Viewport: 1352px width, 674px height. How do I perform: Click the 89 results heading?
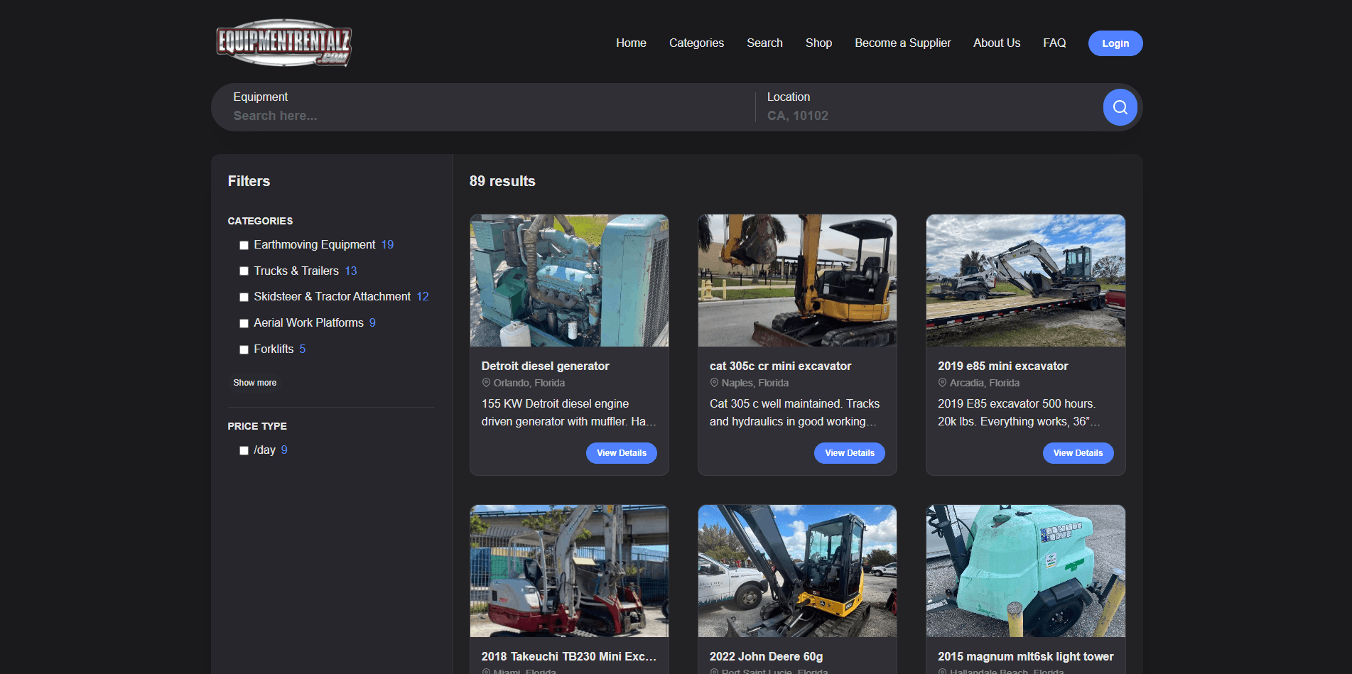[x=502, y=181]
